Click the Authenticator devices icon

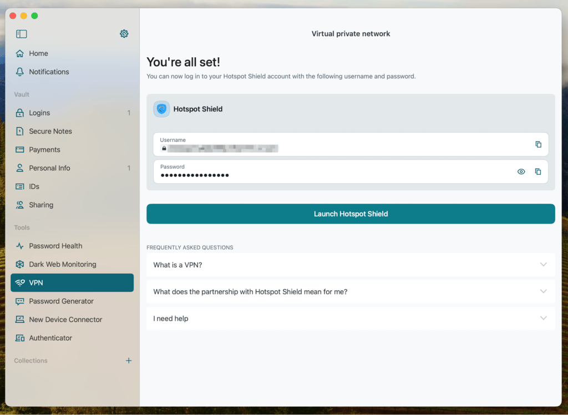[19, 338]
